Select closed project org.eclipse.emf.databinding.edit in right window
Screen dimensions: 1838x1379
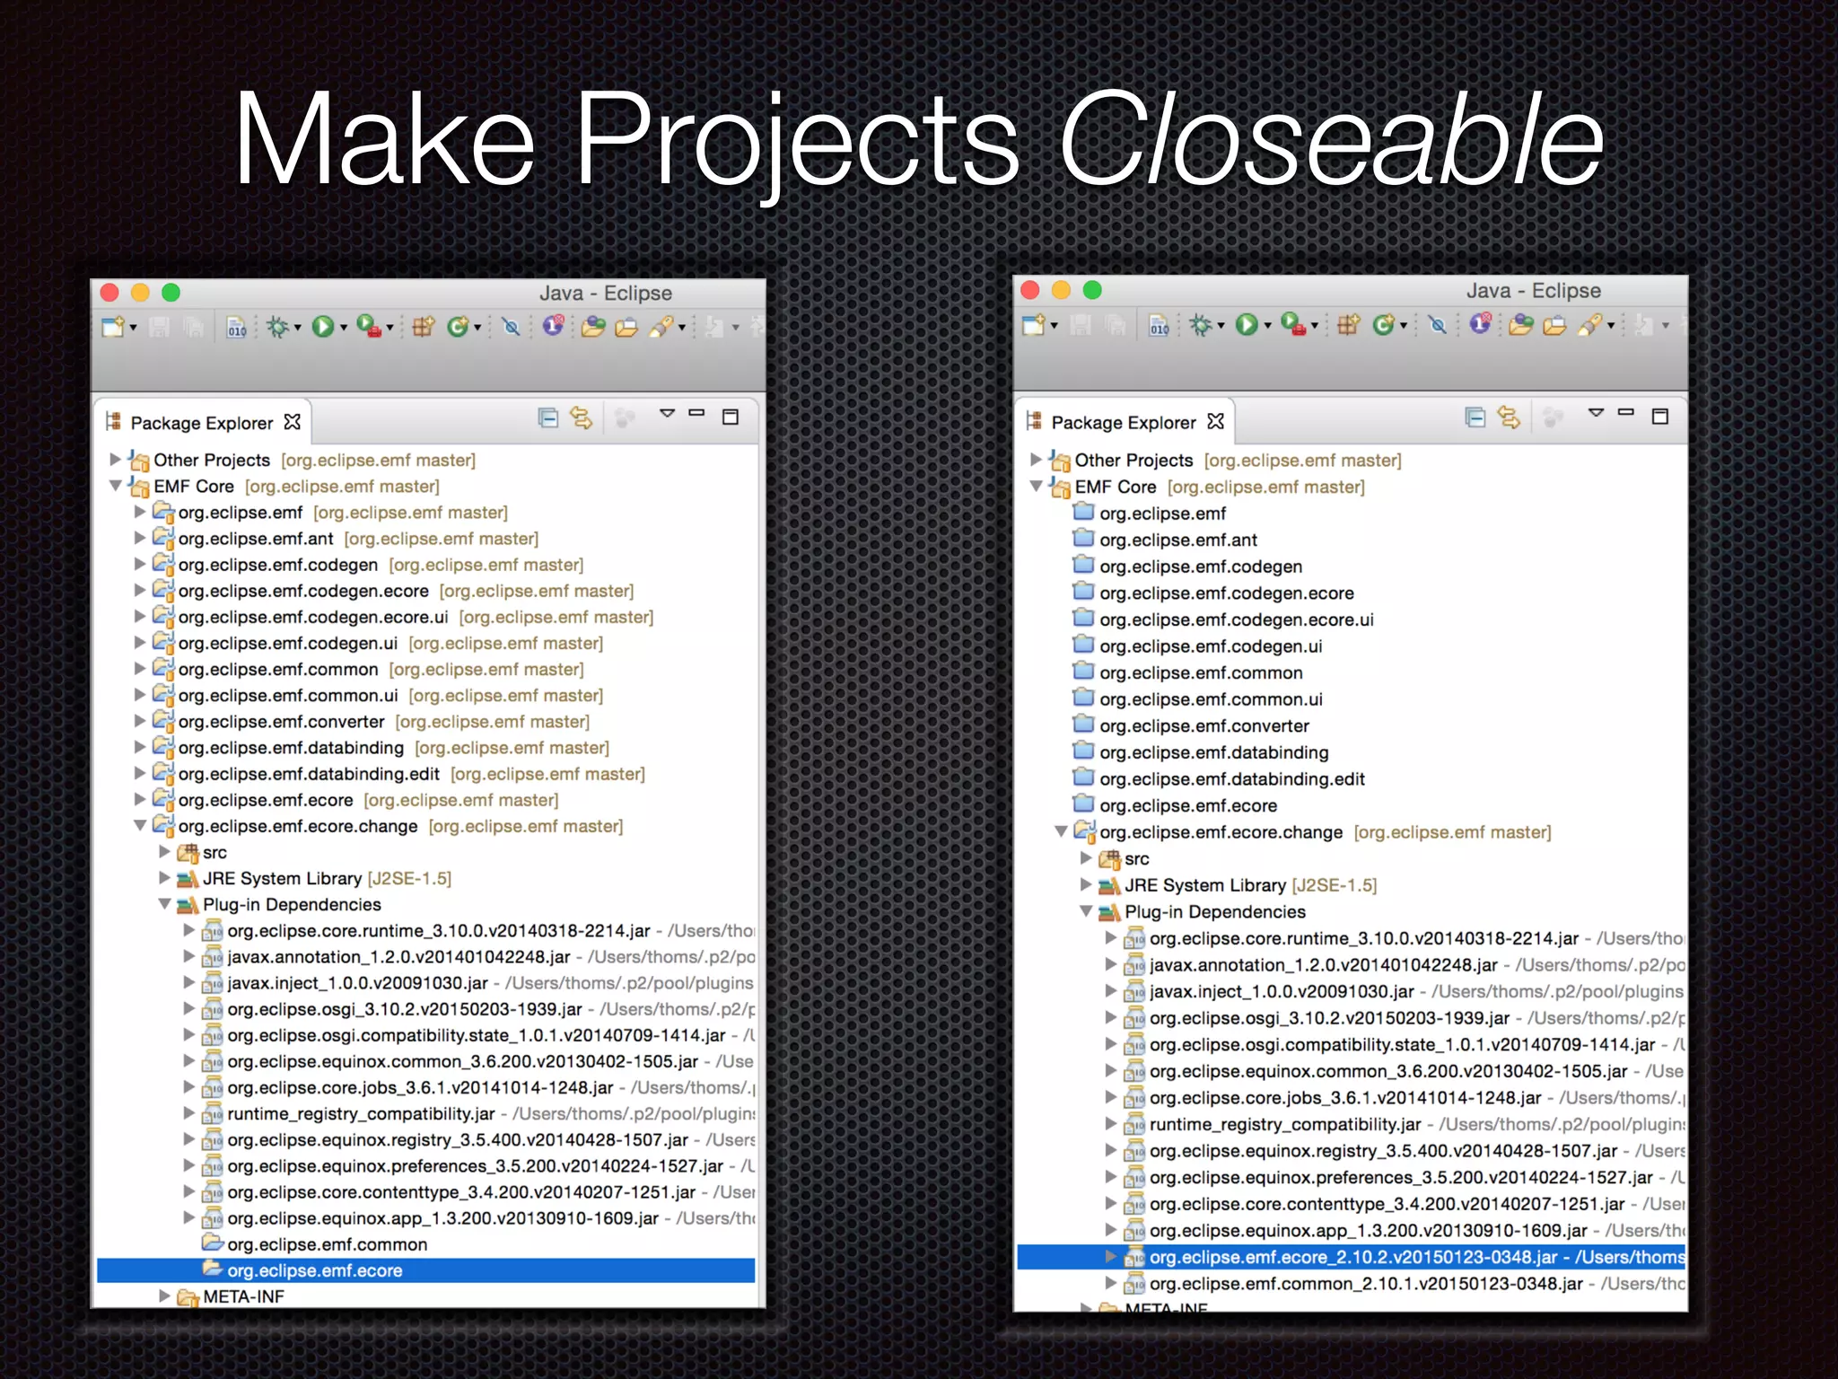1232,779
